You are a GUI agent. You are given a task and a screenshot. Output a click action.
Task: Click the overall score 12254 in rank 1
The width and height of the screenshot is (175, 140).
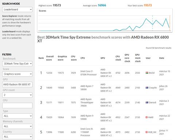pos(49,73)
